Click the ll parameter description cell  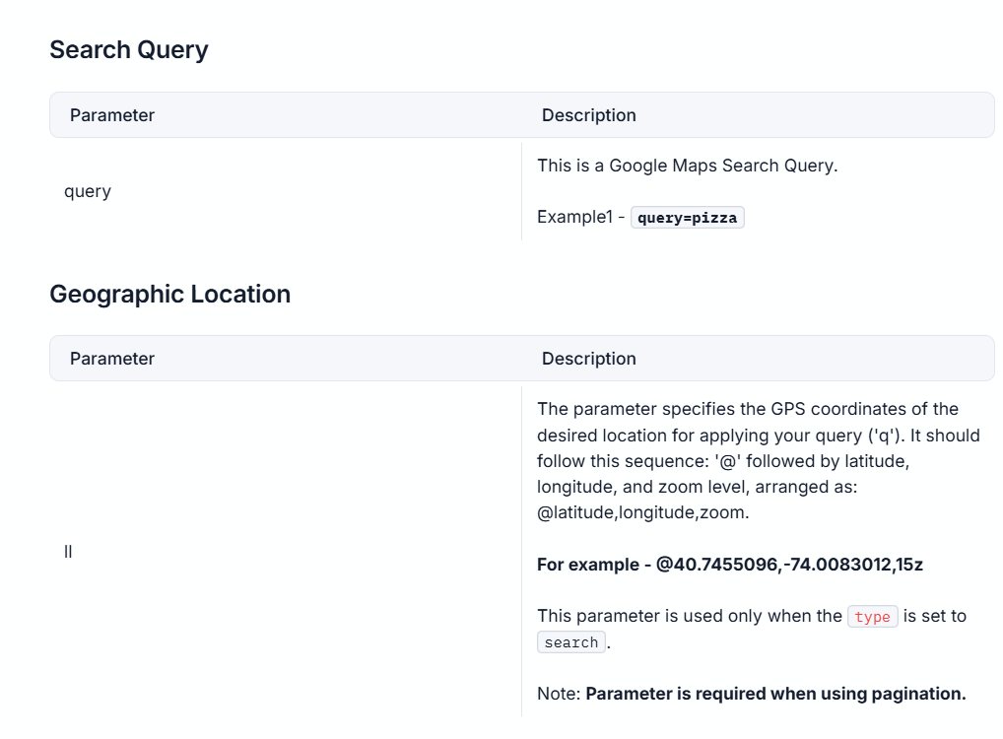[759, 551]
